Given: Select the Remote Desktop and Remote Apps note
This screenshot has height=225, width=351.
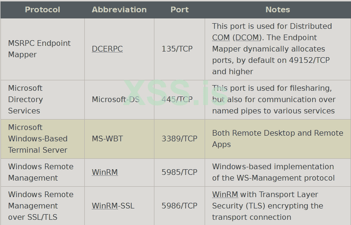Looking at the screenshot, I should [278, 138].
